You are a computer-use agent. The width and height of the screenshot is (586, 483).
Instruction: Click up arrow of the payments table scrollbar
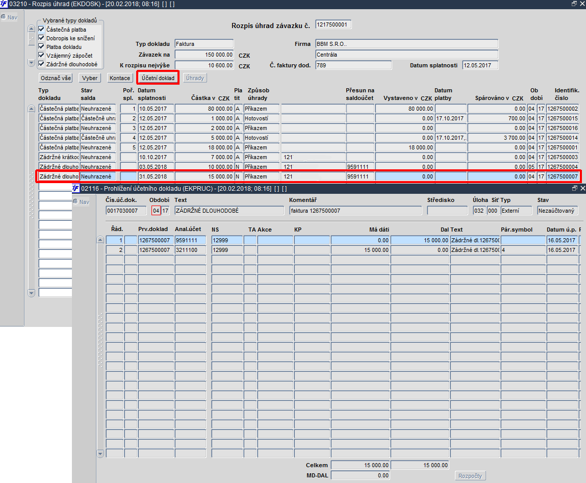point(32,109)
